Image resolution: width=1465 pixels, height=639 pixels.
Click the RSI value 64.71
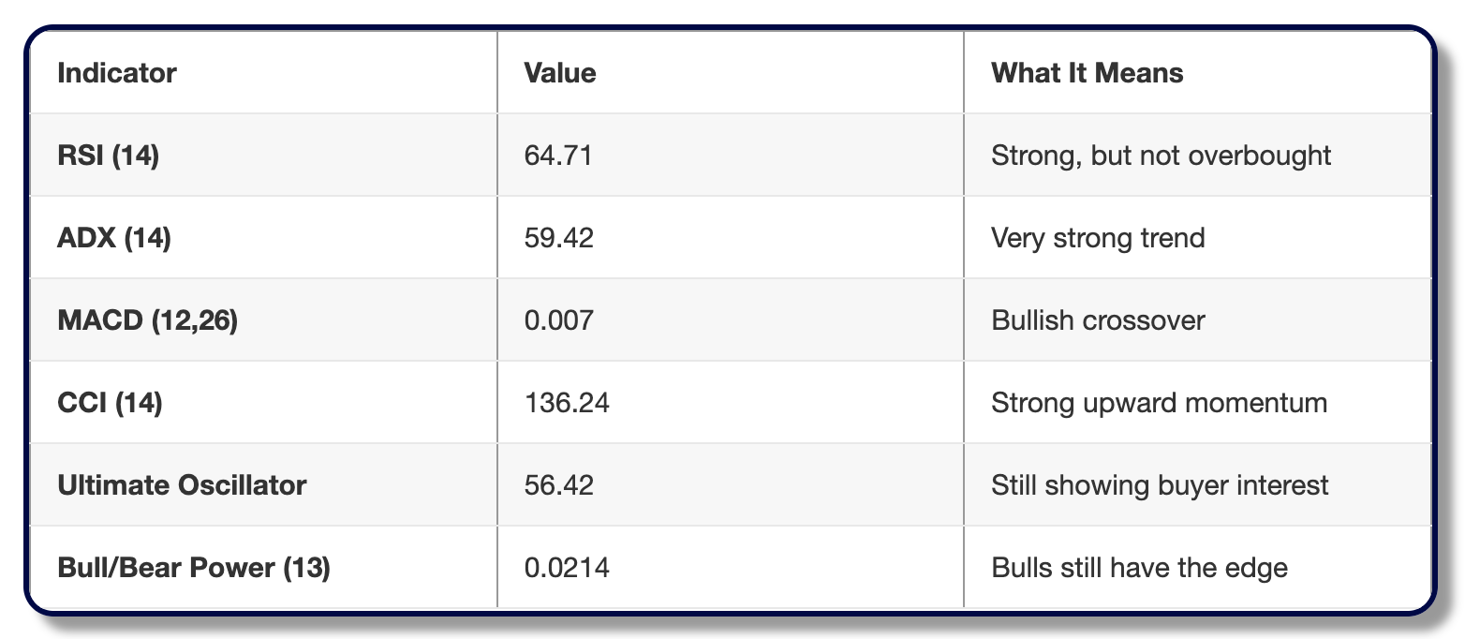[558, 156]
